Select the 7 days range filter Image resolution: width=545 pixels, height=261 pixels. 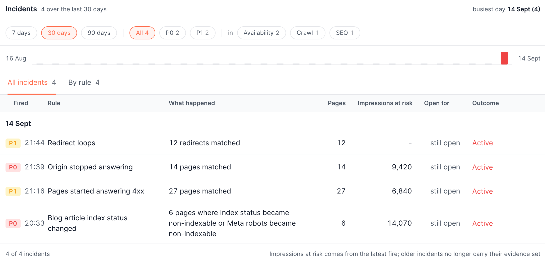point(21,33)
